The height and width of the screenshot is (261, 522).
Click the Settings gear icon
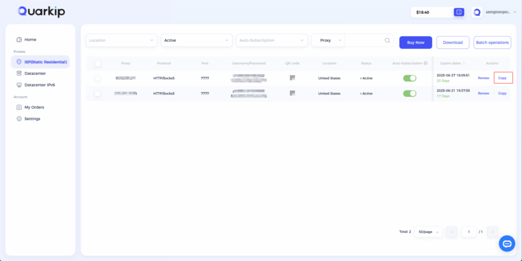click(x=19, y=119)
